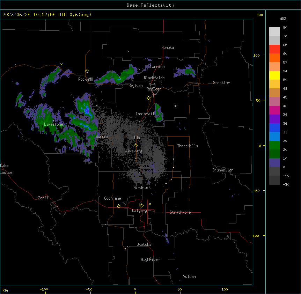This screenshot has height=294, width=301.
Task: Click the RedDeer city label
Action: (x=154, y=89)
